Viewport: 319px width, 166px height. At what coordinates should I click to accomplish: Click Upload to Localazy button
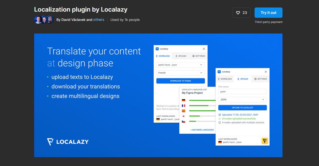(x=242, y=107)
